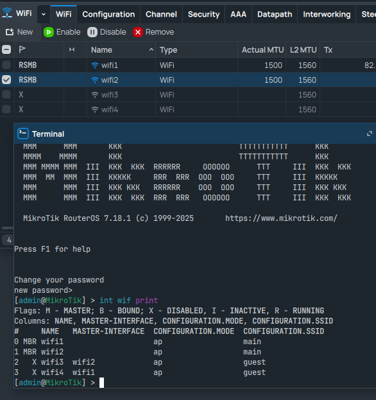Viewport: 376px width, 400px height.
Task: Click the Terminal icon in terminal title bar
Action: (23, 134)
